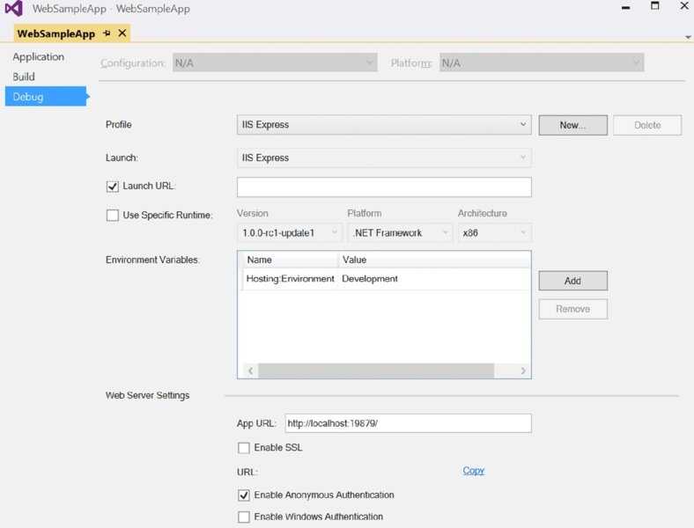Screen dimensions: 694x528
Task: Add an environment variable
Action: click(x=572, y=281)
